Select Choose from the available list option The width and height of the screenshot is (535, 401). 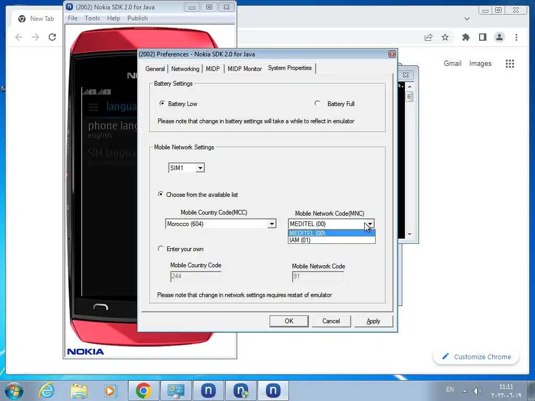click(x=160, y=194)
